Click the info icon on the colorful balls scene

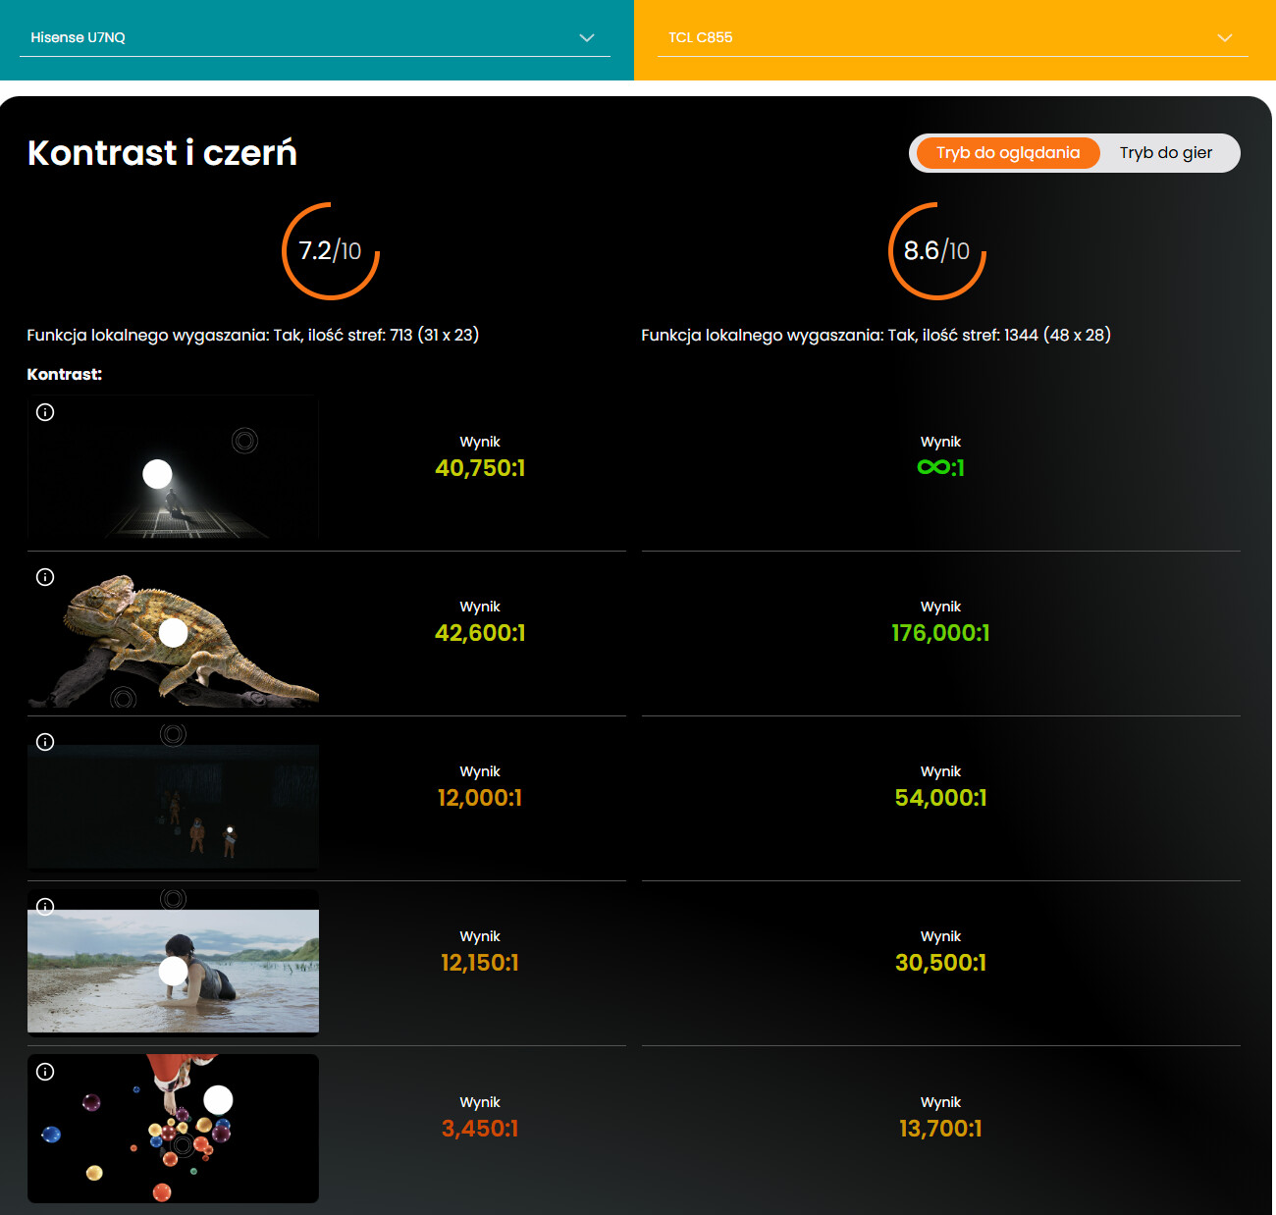click(45, 1072)
